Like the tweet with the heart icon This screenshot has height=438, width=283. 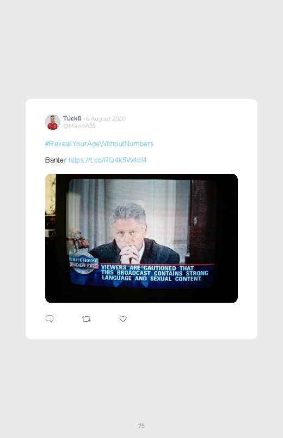(x=123, y=319)
